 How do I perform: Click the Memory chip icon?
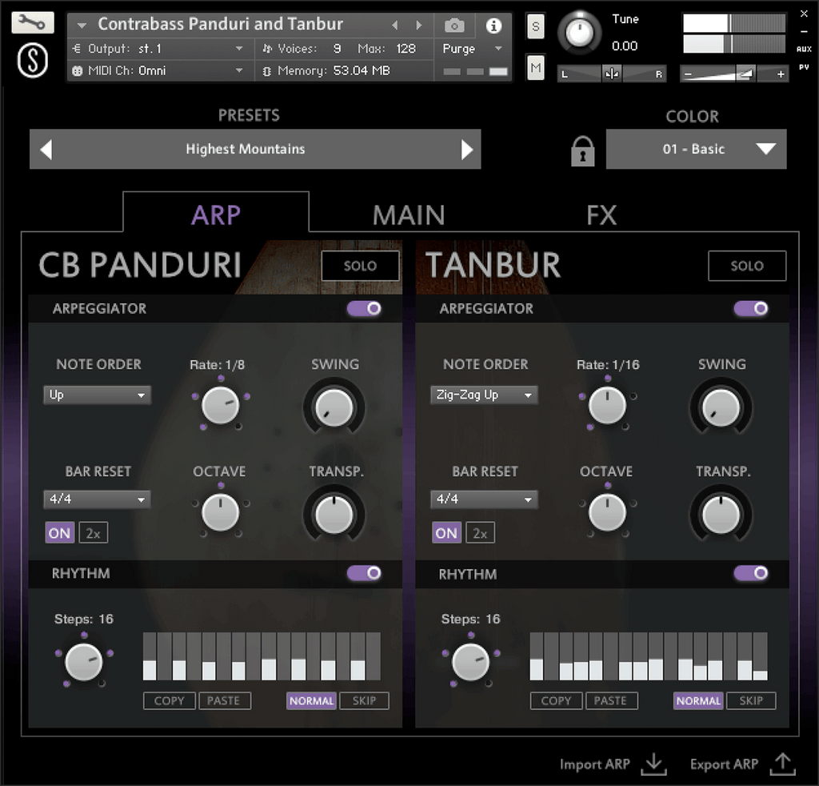[x=267, y=70]
